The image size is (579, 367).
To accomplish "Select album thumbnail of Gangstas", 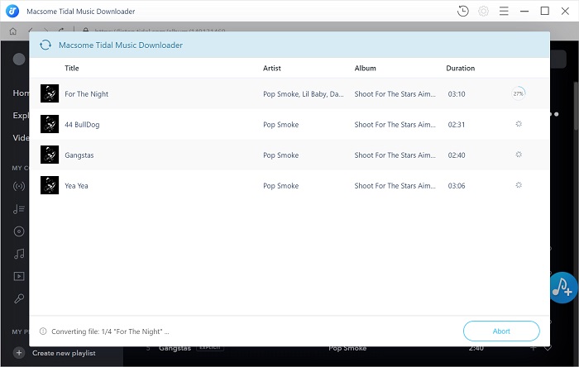I will (50, 155).
